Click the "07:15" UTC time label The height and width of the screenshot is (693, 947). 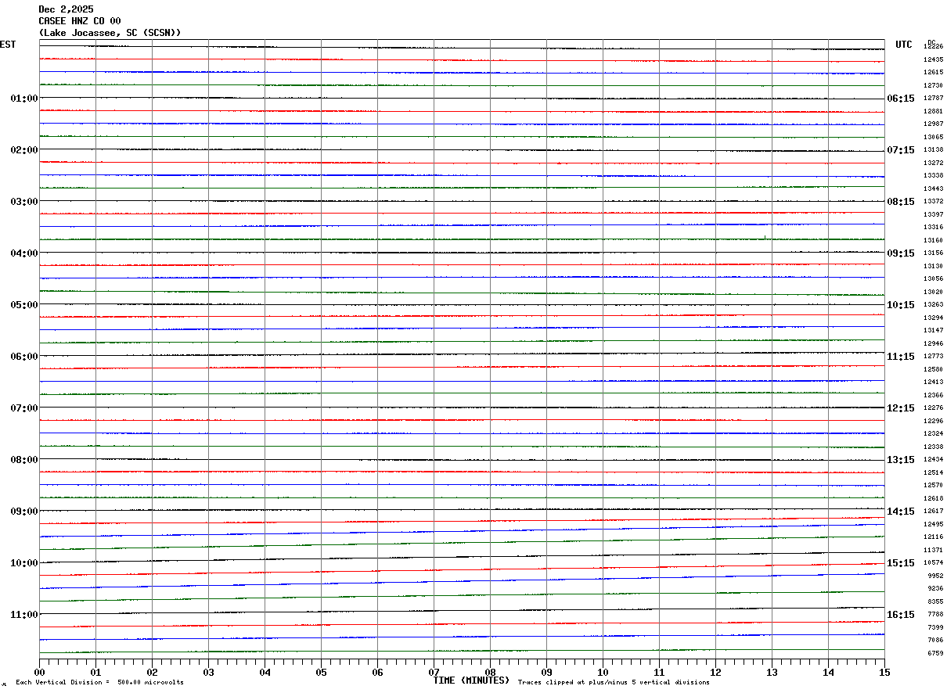pos(901,150)
